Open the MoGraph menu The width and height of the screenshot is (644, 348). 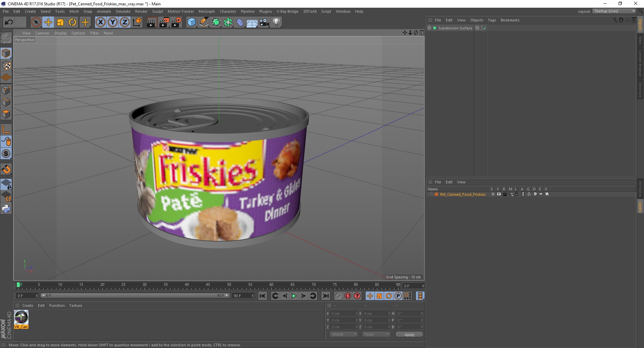[x=207, y=11]
